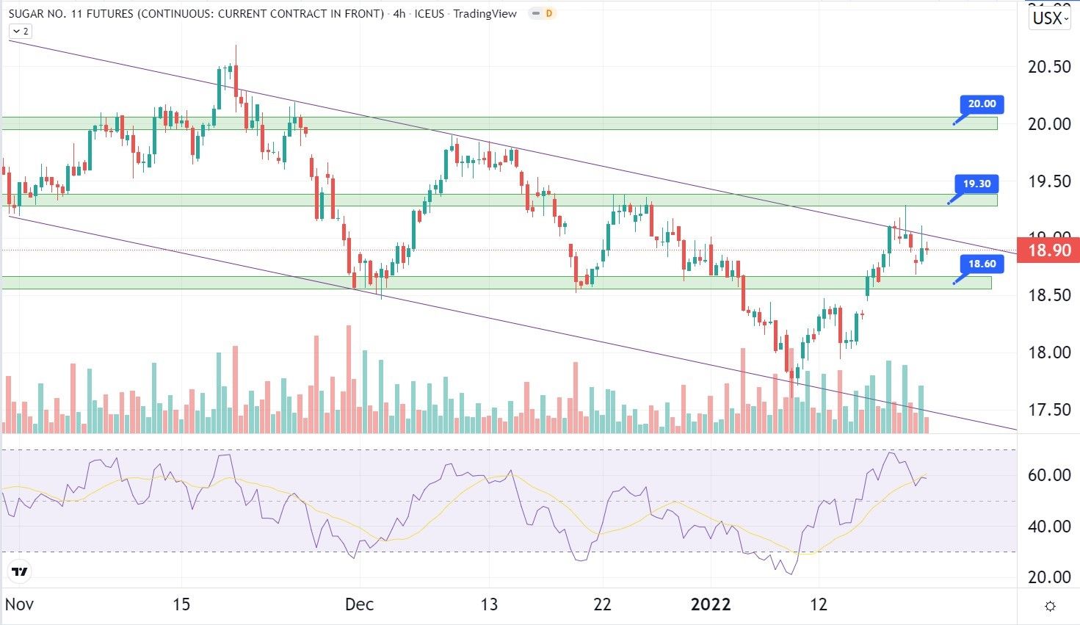The image size is (1080, 625).
Task: Click the red 18.90 current price tag
Action: 1048,250
